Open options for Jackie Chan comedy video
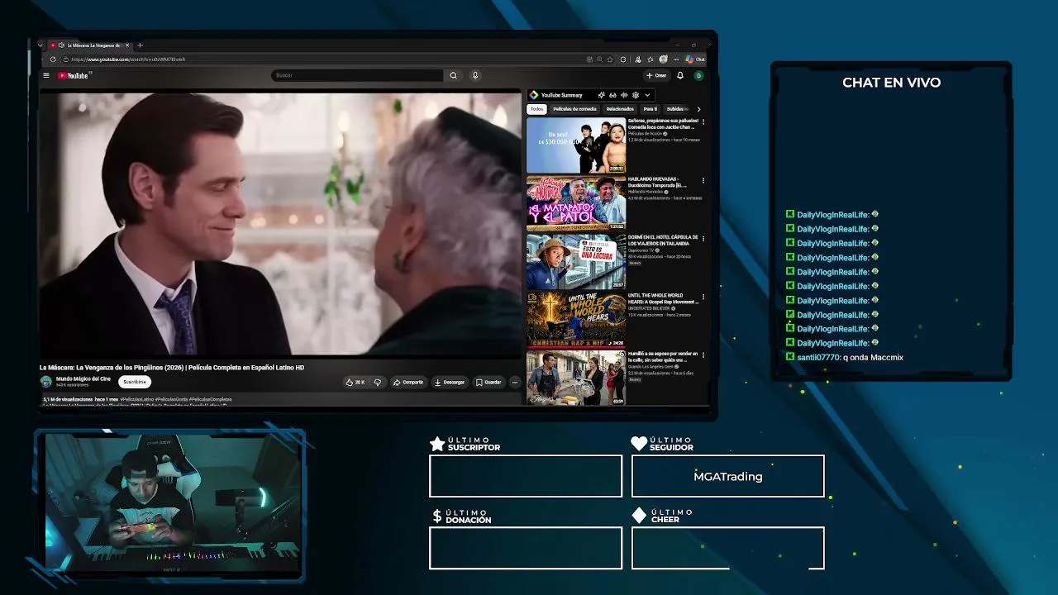1058x595 pixels. point(703,122)
